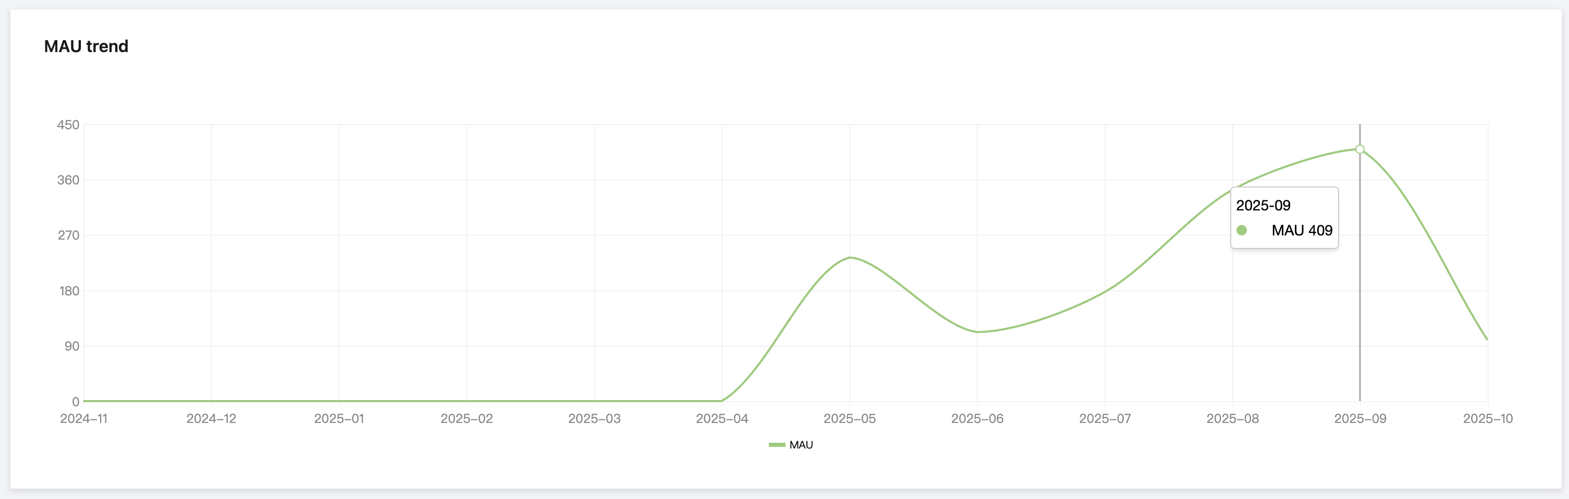
Task: Click the 90 y-axis label
Action: (x=72, y=346)
